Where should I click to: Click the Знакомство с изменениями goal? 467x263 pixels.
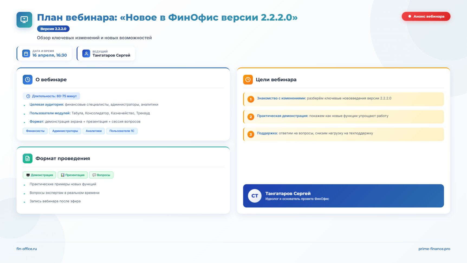[343, 99]
